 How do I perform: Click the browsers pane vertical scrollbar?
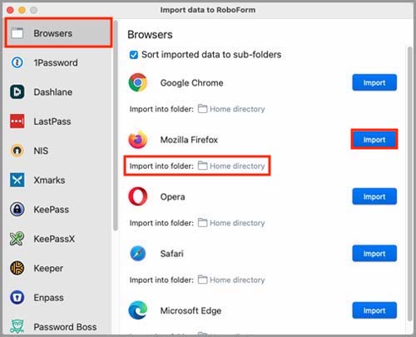(410, 183)
